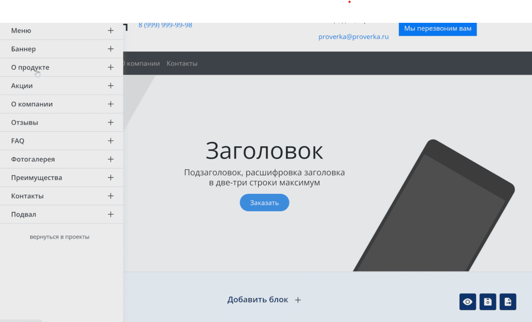Viewport: 532px width, 322px height.
Task: Click the save disk icon
Action: [488, 301]
